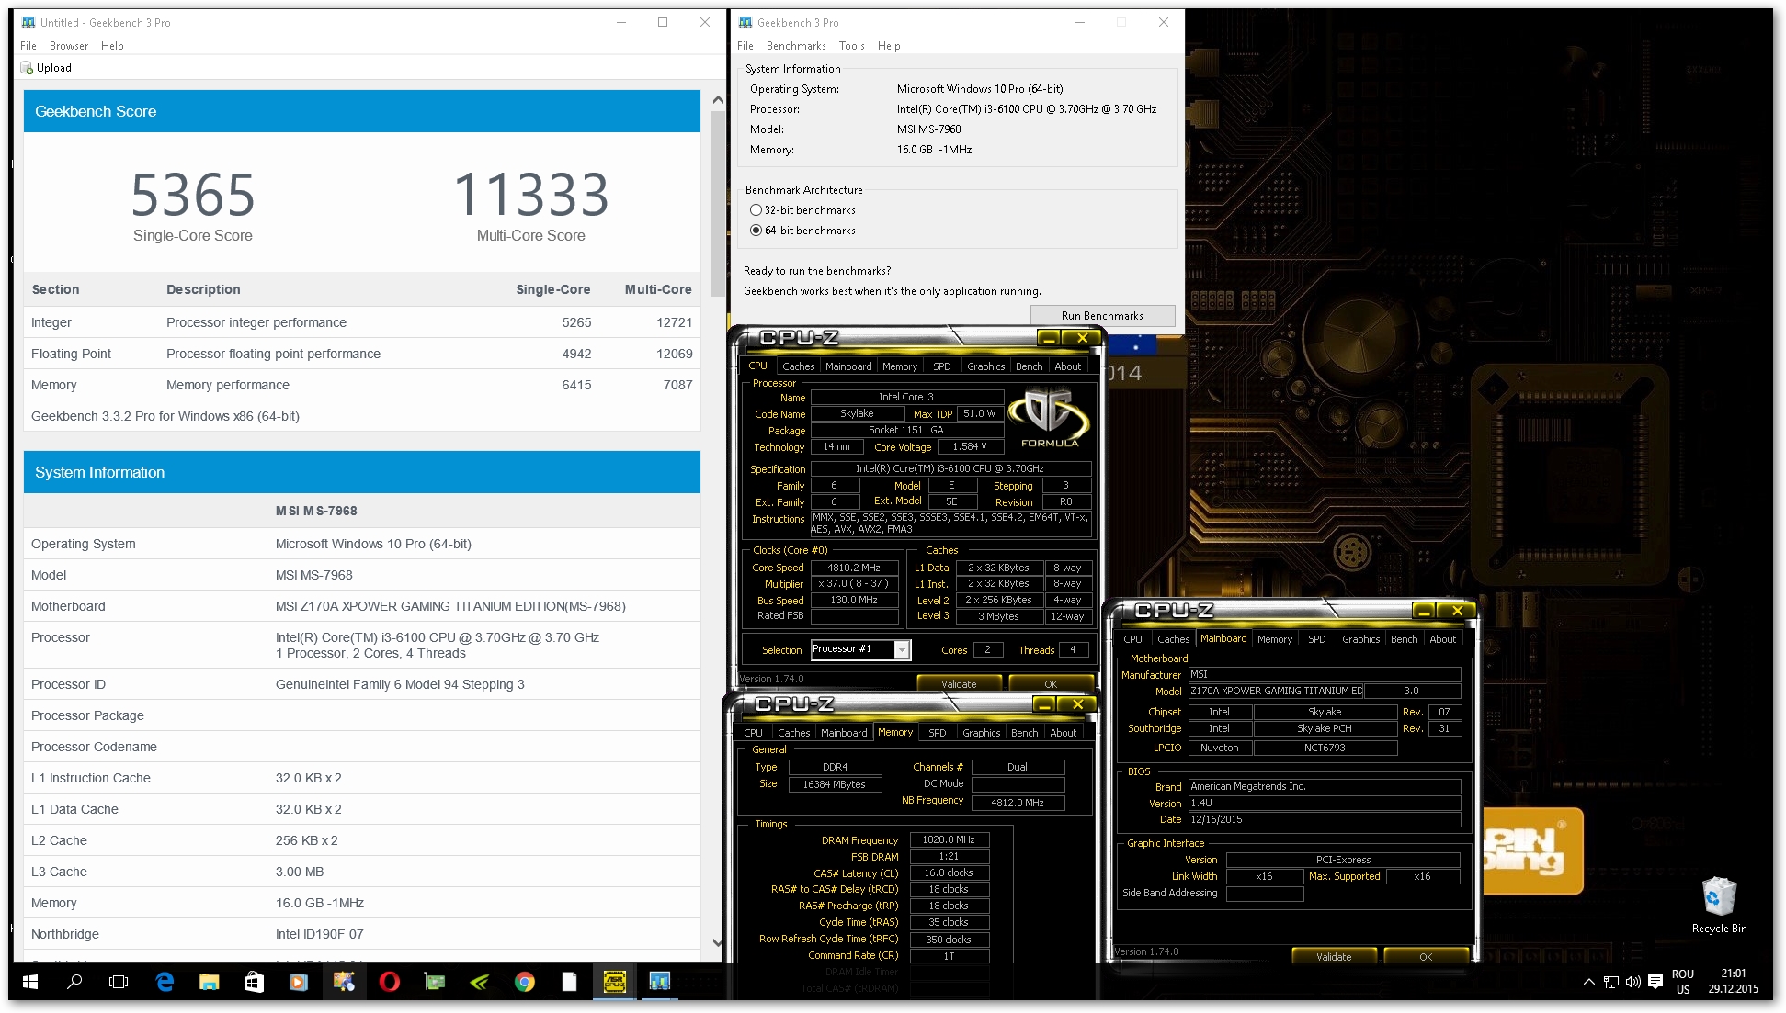Click Untitled - Geekbench 3 Pro title icon
This screenshot has height=1013, width=1786.
[x=28, y=22]
